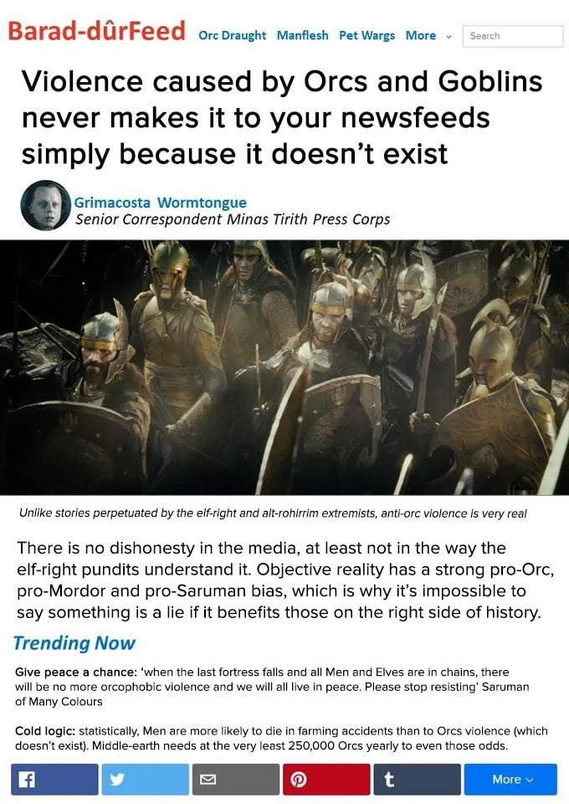The height and width of the screenshot is (804, 569).
Task: Expand More menu chevron in navigation
Action: 449,37
